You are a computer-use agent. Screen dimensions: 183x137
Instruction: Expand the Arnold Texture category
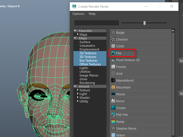[x=78, y=90]
